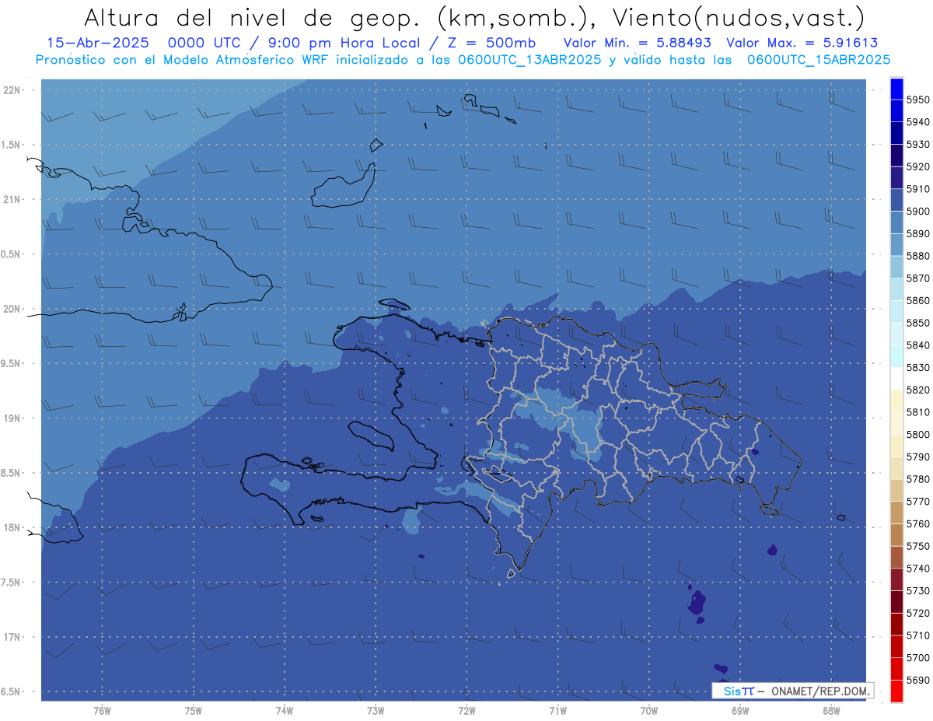Image resolution: width=933 pixels, height=721 pixels.
Task: Pick the color swatch between 5830 and 5840
Action: point(896,356)
